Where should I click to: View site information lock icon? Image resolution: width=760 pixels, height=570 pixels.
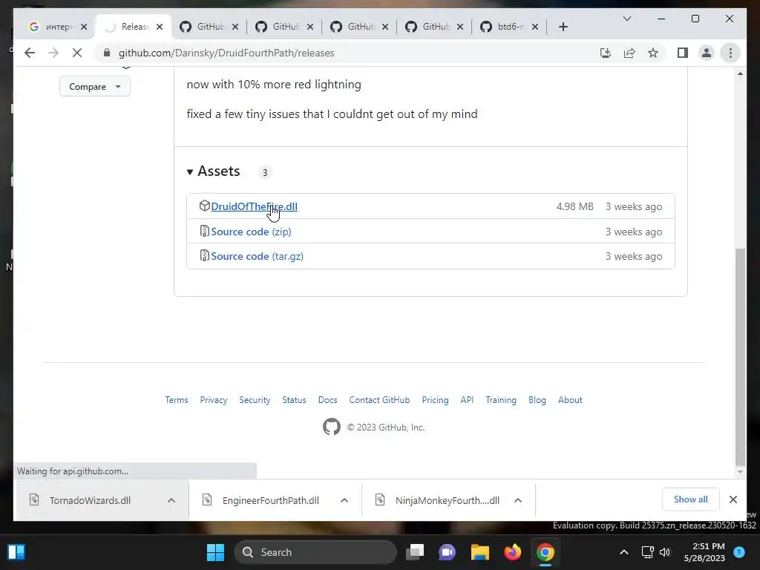[x=107, y=53]
